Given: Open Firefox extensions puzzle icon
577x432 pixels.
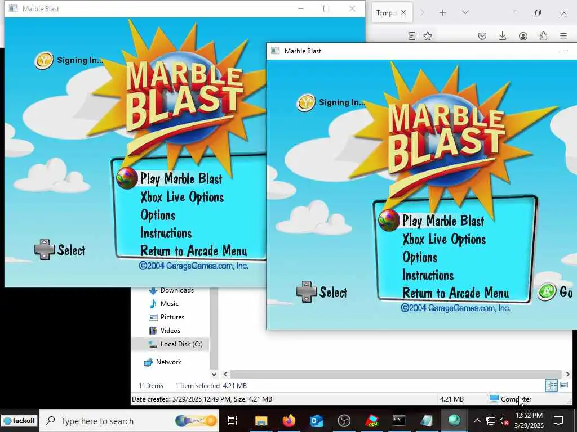Looking at the screenshot, I should coord(543,36).
